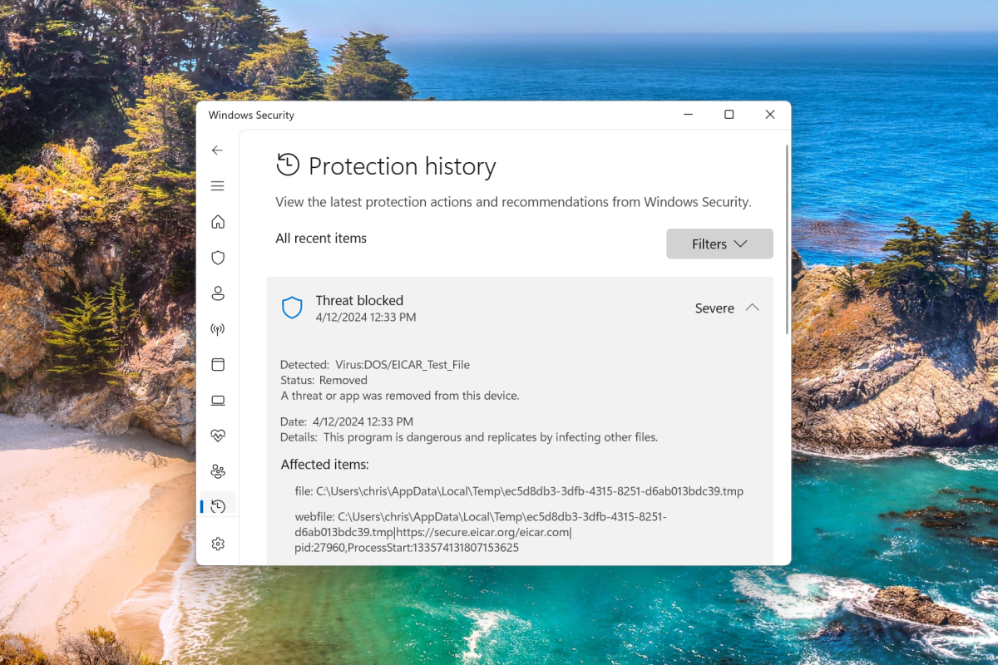Open Device security laptop icon
The width and height of the screenshot is (998, 665).
point(218,401)
